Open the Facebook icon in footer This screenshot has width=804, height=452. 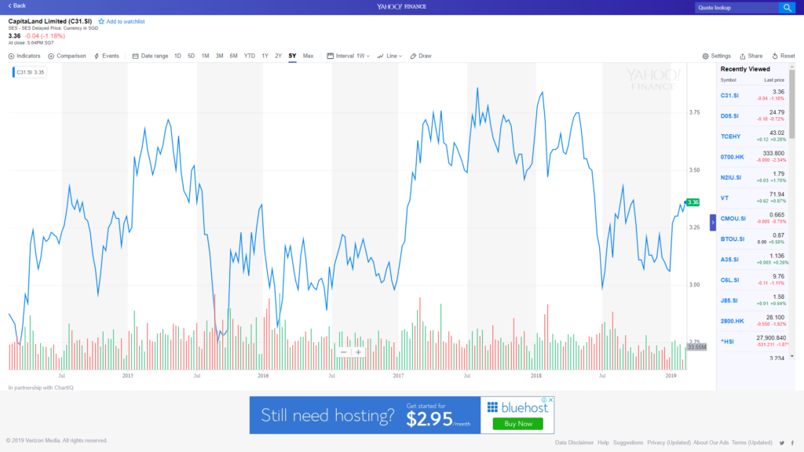[x=793, y=443]
